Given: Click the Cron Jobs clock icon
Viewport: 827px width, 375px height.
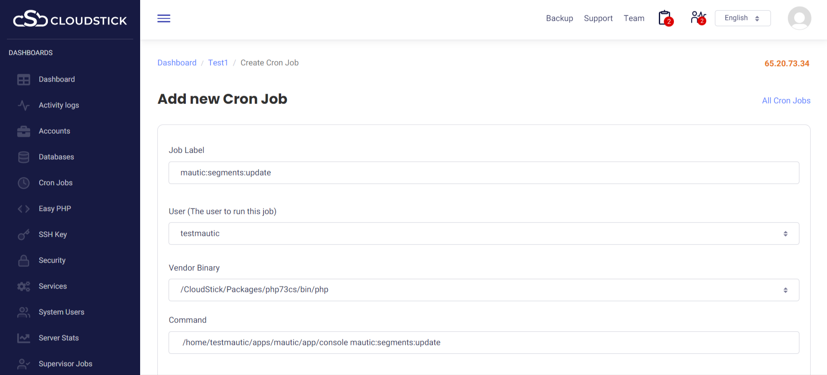Looking at the screenshot, I should [24, 183].
